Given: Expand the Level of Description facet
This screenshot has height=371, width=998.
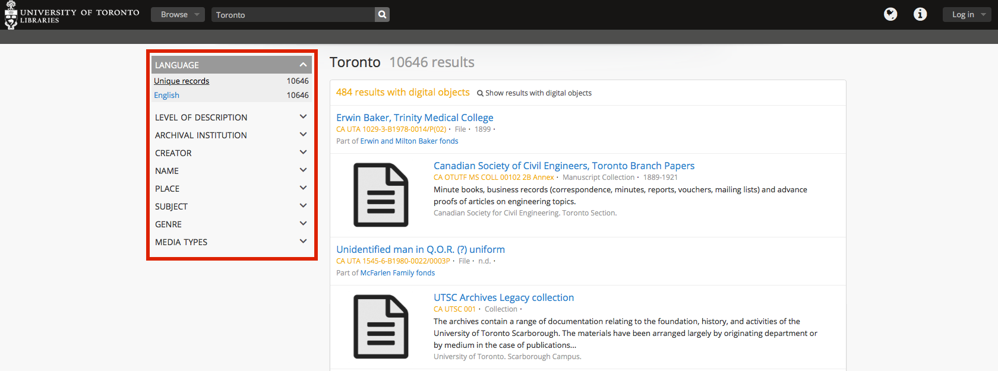Looking at the screenshot, I should 232,118.
